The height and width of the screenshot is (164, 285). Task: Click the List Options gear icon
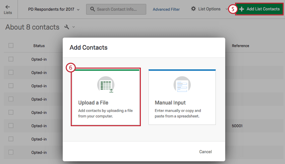(193, 9)
